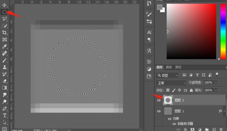
Task: Select the Polygonal Lasso tool
Action: (5, 19)
